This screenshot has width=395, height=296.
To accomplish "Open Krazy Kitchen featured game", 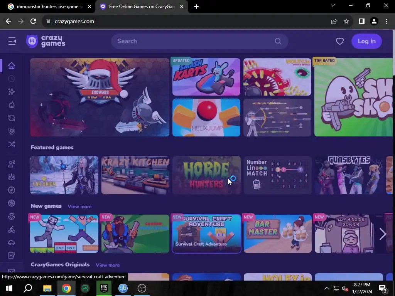I will pyautogui.click(x=135, y=175).
